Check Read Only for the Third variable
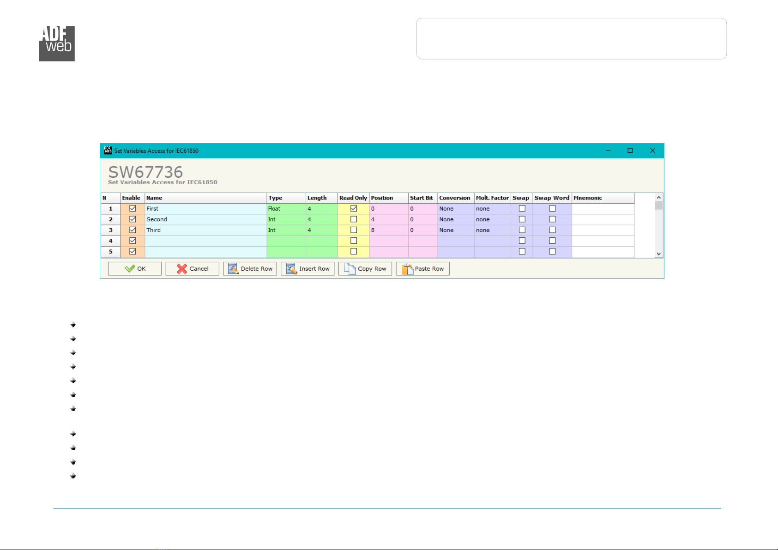Image resolution: width=778 pixels, height=550 pixels. pos(354,230)
